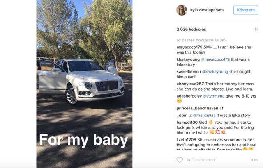The height and width of the screenshot is (168, 263).
Task: Open kylizzlesnapchats profile avatar
Action: 182,10
